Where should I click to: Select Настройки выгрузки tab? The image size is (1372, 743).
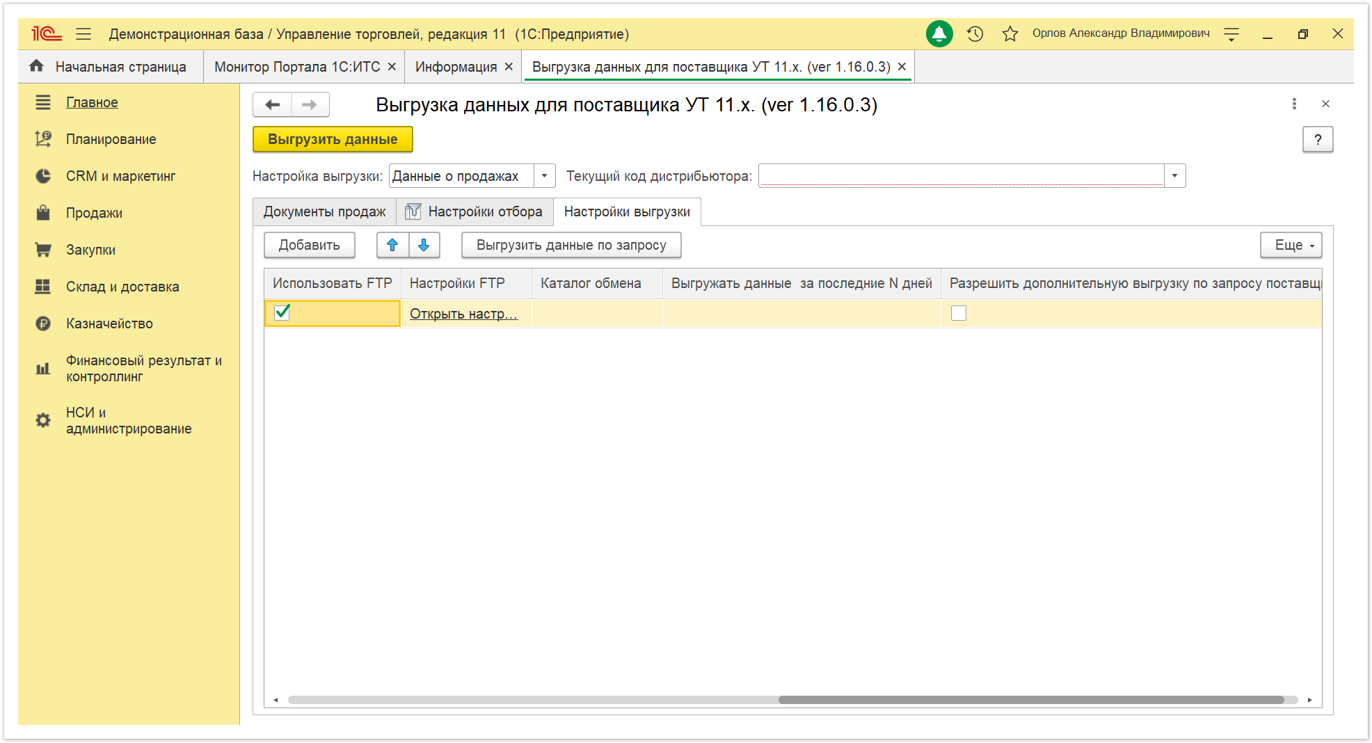pyautogui.click(x=627, y=211)
